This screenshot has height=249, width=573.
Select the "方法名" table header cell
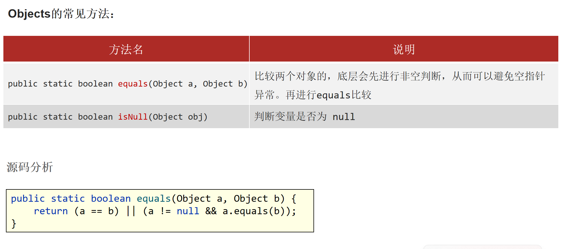point(126,49)
